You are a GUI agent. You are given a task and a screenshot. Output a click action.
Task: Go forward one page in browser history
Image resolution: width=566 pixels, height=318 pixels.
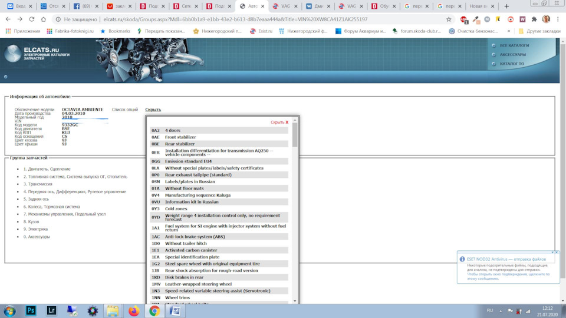[20, 19]
